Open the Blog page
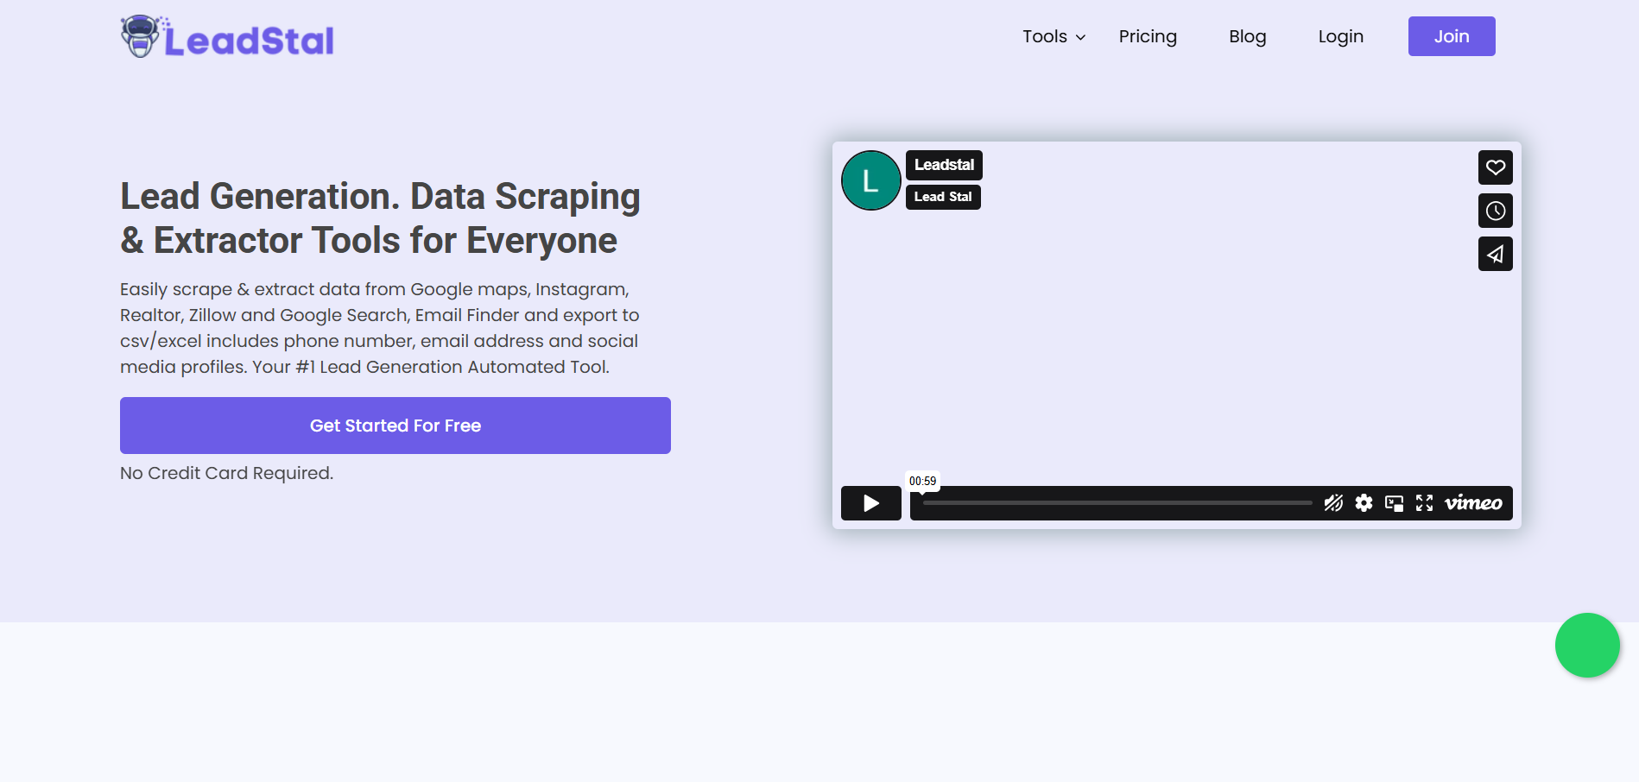This screenshot has height=782, width=1639. [1247, 36]
